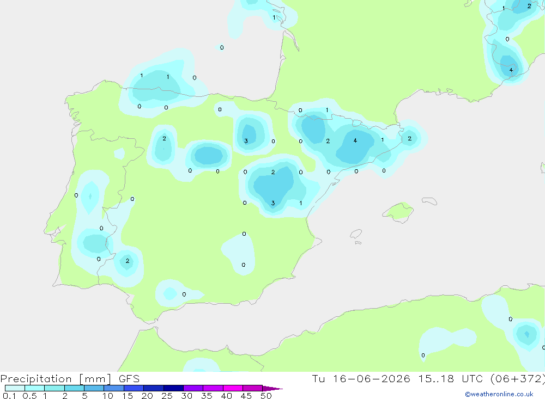
Task: Click the '30' legend scale label
Action: (187, 396)
